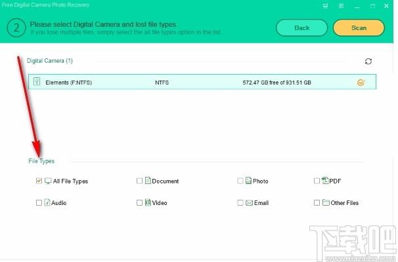Image resolution: width=398 pixels, height=262 pixels.
Task: Tick the Photo file type checkbox
Action: (x=240, y=181)
